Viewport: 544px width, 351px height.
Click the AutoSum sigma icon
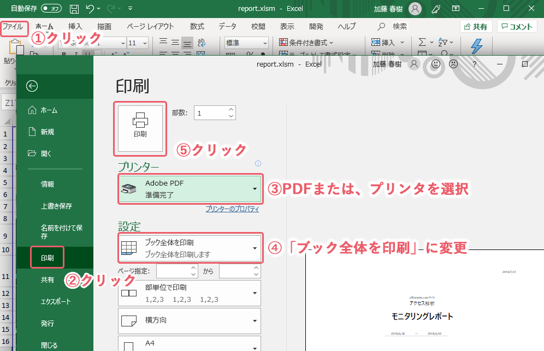(422, 43)
